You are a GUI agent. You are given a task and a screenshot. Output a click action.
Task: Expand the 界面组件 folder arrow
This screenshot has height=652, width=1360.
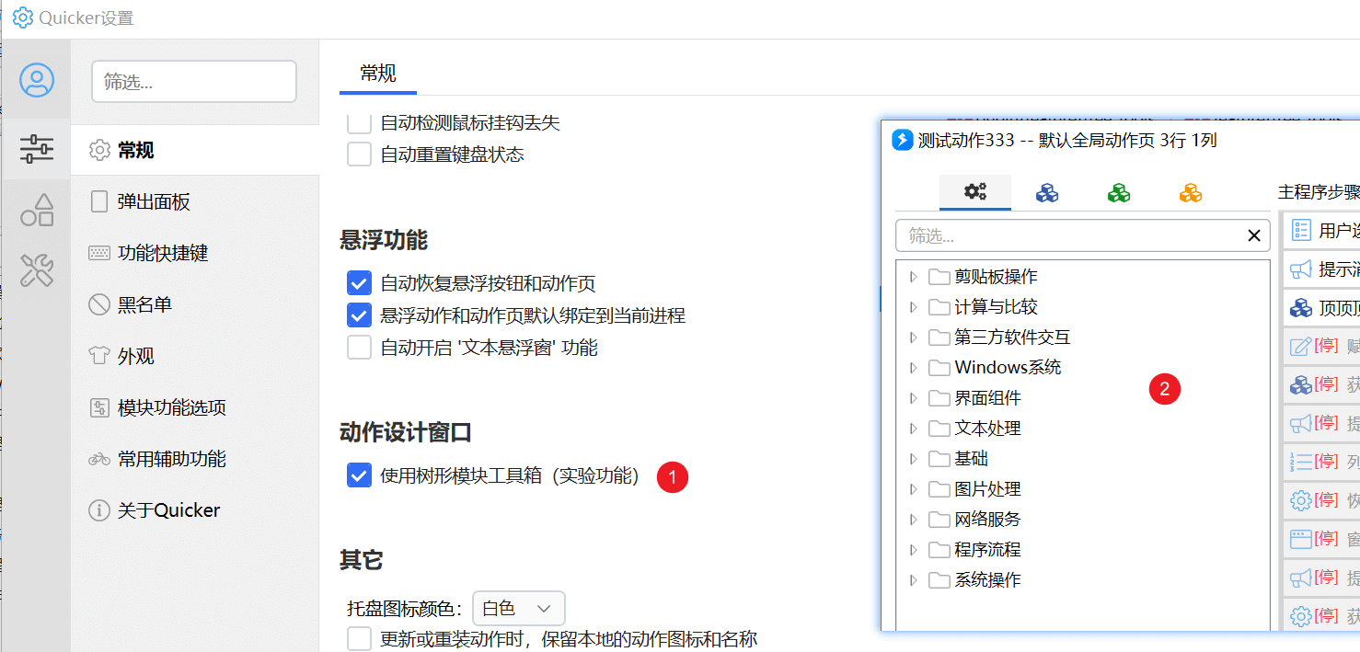tap(913, 398)
